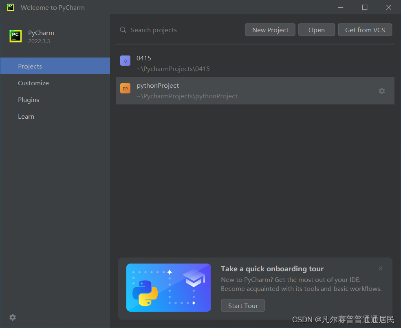Click the Open button
This screenshot has width=401, height=328.
(317, 30)
